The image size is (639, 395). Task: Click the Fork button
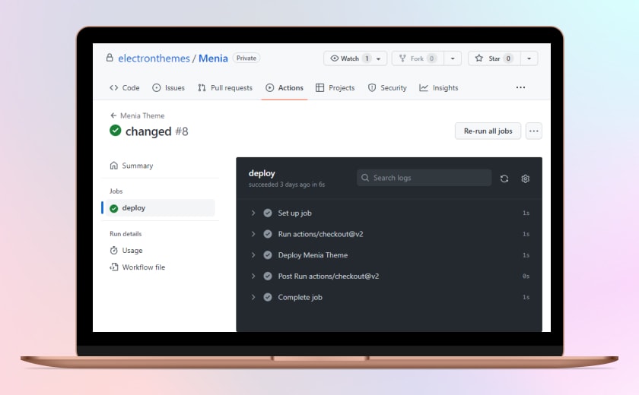tap(418, 58)
